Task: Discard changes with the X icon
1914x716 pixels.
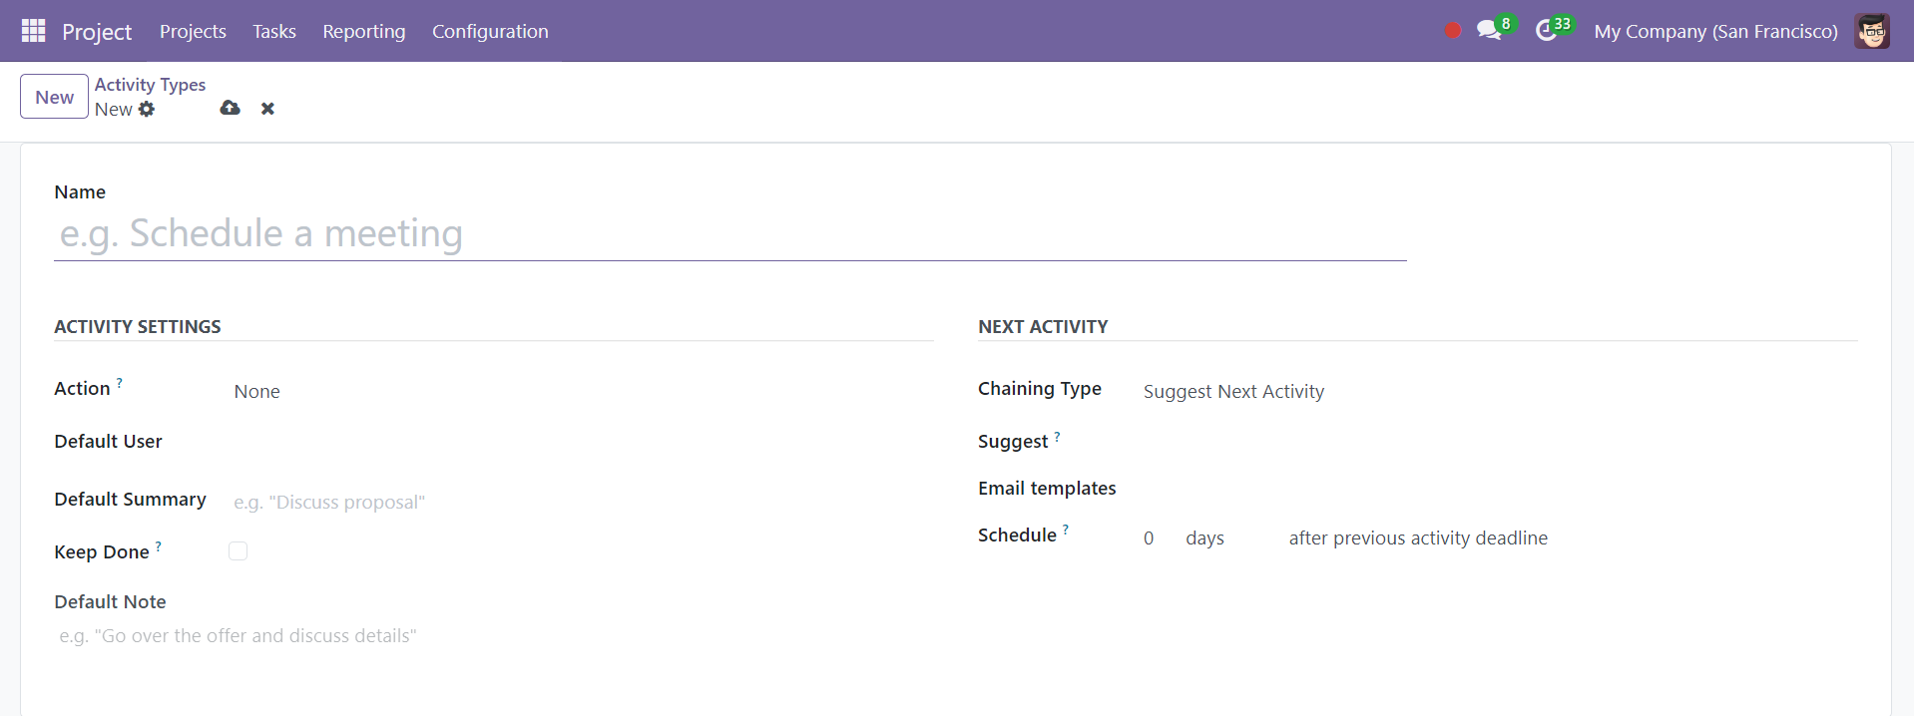Action: pyautogui.click(x=267, y=108)
